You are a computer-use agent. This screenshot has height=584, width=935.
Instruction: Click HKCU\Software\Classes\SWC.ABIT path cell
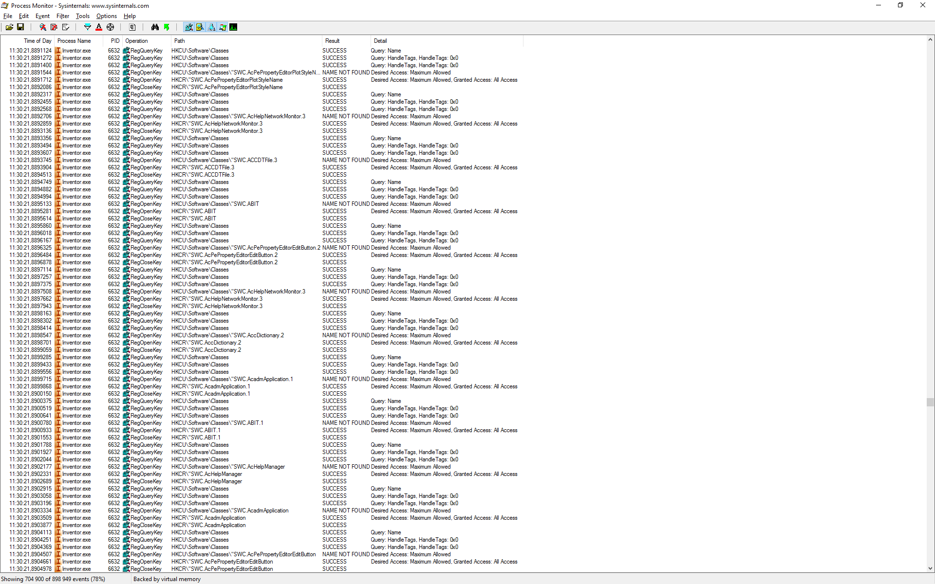(215, 204)
